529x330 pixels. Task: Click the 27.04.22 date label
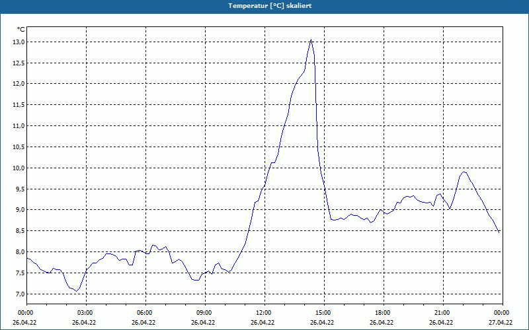[501, 322]
